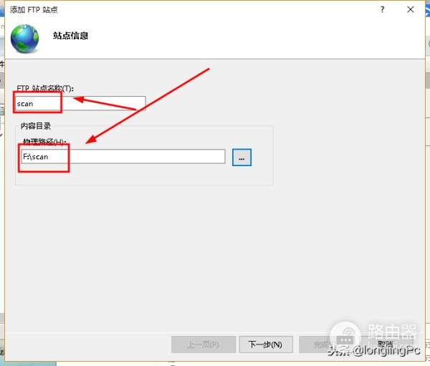The height and width of the screenshot is (366, 430).
Task: Click the globe site icon
Action: (x=24, y=39)
